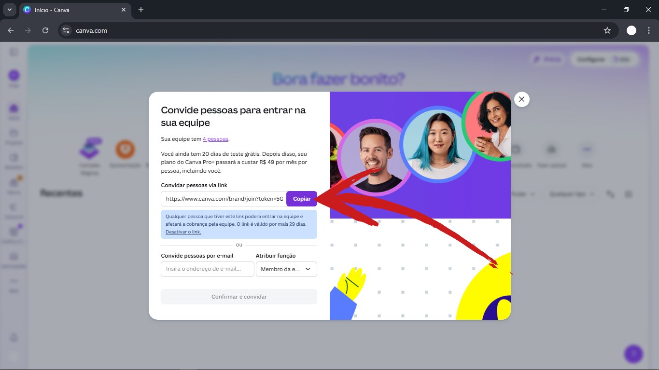The height and width of the screenshot is (370, 659).
Task: Select the invite link URL field
Action: click(x=224, y=199)
